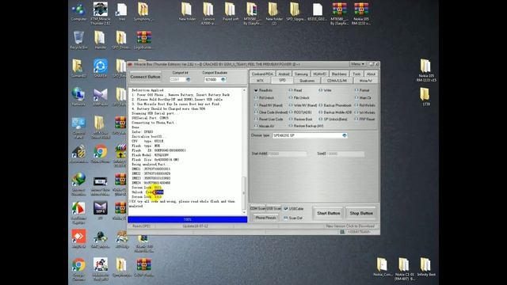Click the USB Scan button
Screen dimensions: 507x285
click(273, 208)
